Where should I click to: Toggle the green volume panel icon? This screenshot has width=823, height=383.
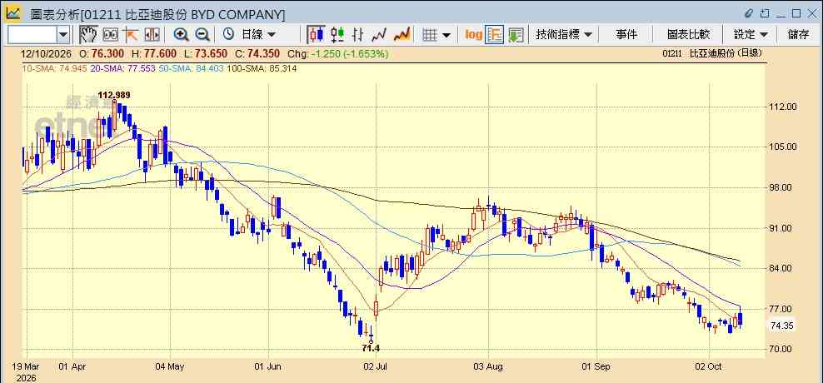(516, 35)
